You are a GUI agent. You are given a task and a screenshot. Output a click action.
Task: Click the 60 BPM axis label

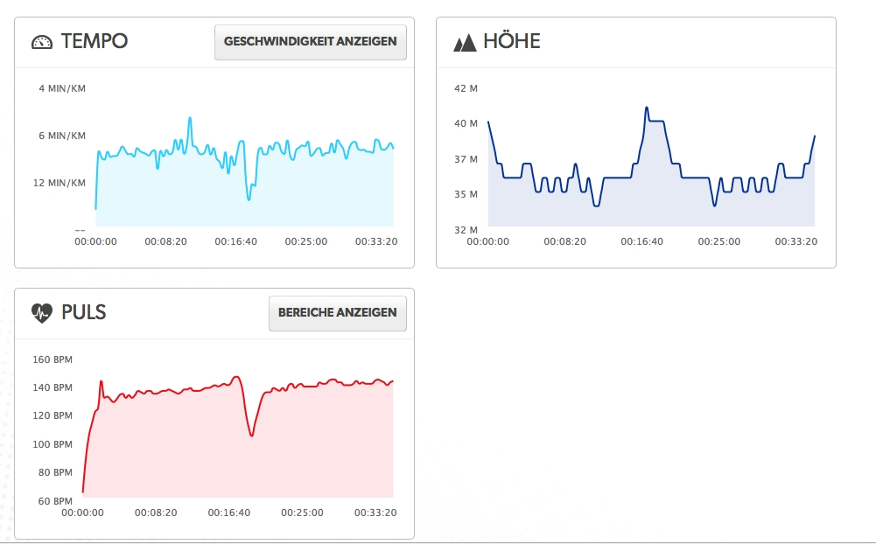[54, 501]
